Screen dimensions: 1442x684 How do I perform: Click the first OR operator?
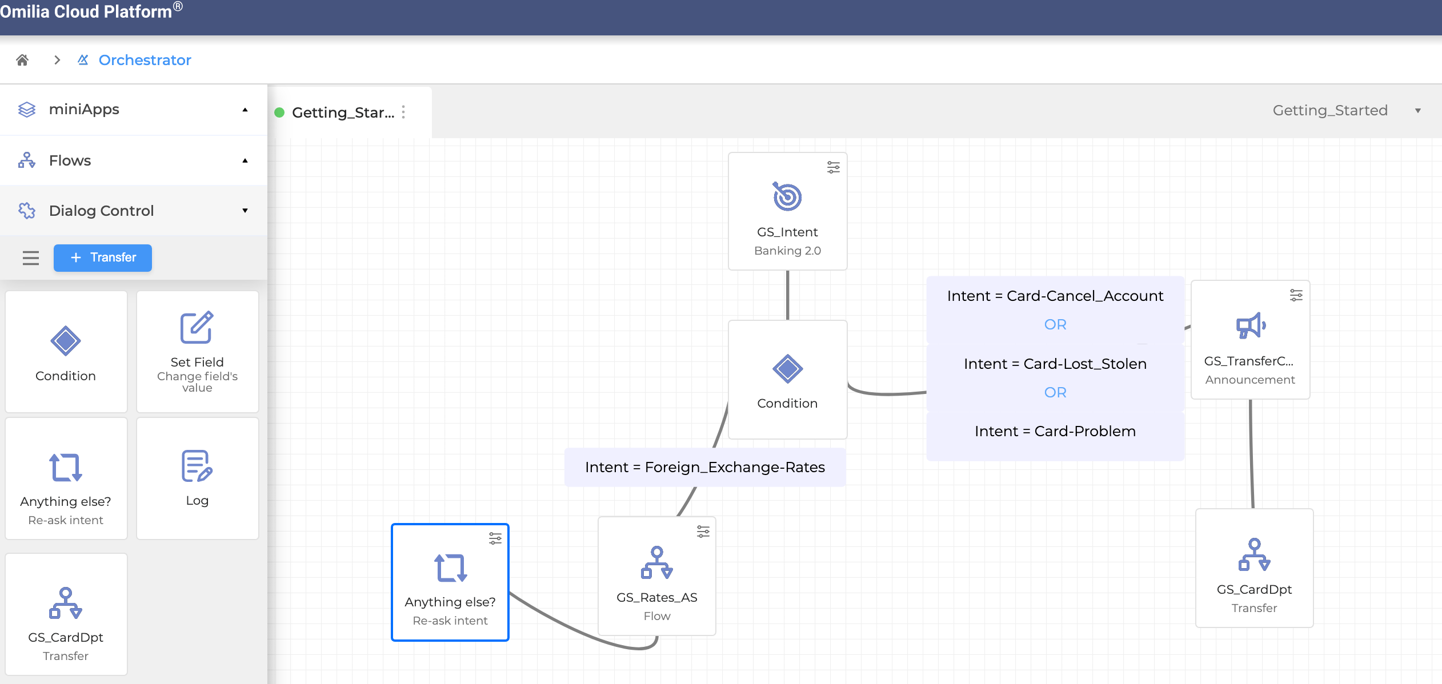[x=1055, y=324]
